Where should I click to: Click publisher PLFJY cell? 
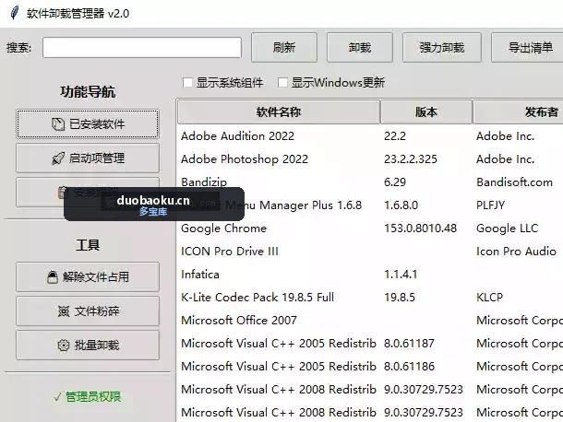490,205
